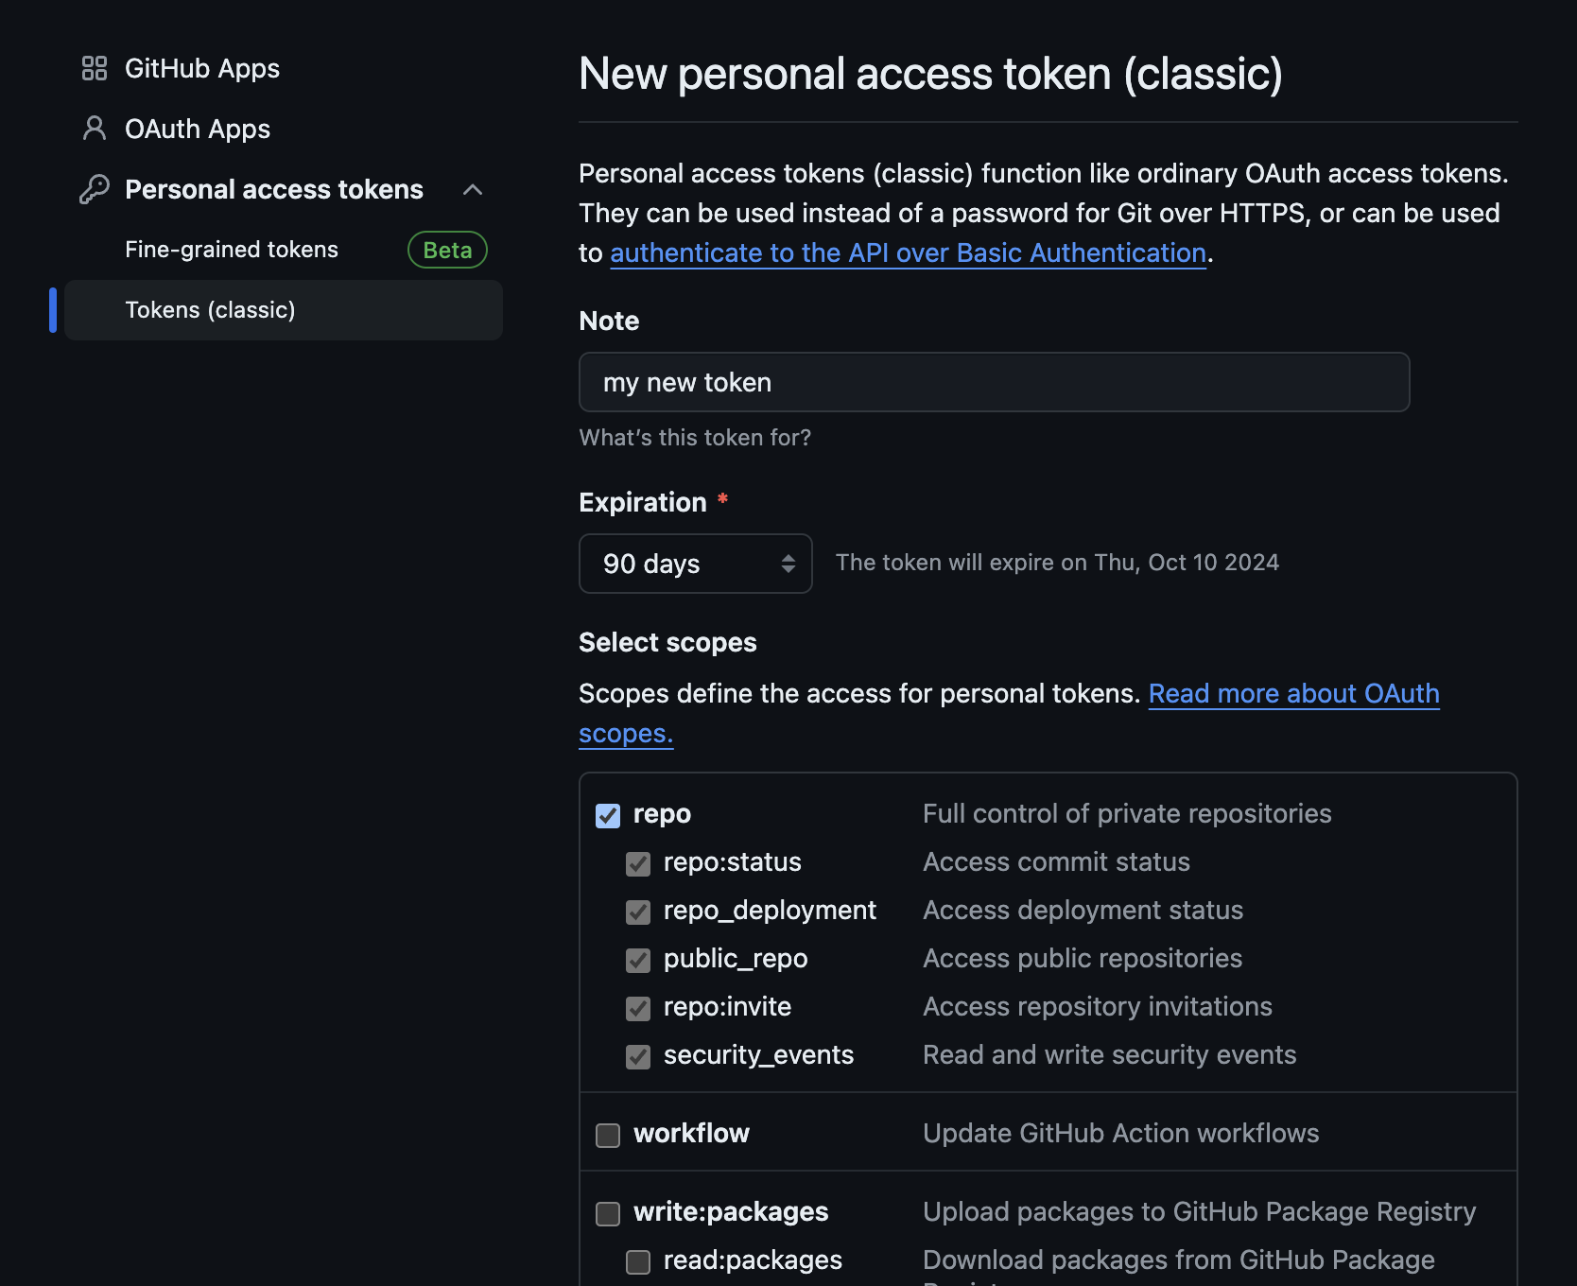This screenshot has width=1577, height=1286.
Task: Toggle the repo:status checkbox
Action: click(x=638, y=863)
